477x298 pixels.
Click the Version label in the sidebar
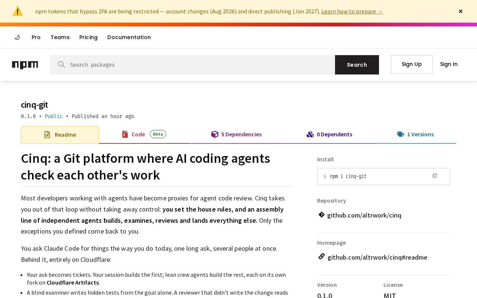pyautogui.click(x=327, y=285)
